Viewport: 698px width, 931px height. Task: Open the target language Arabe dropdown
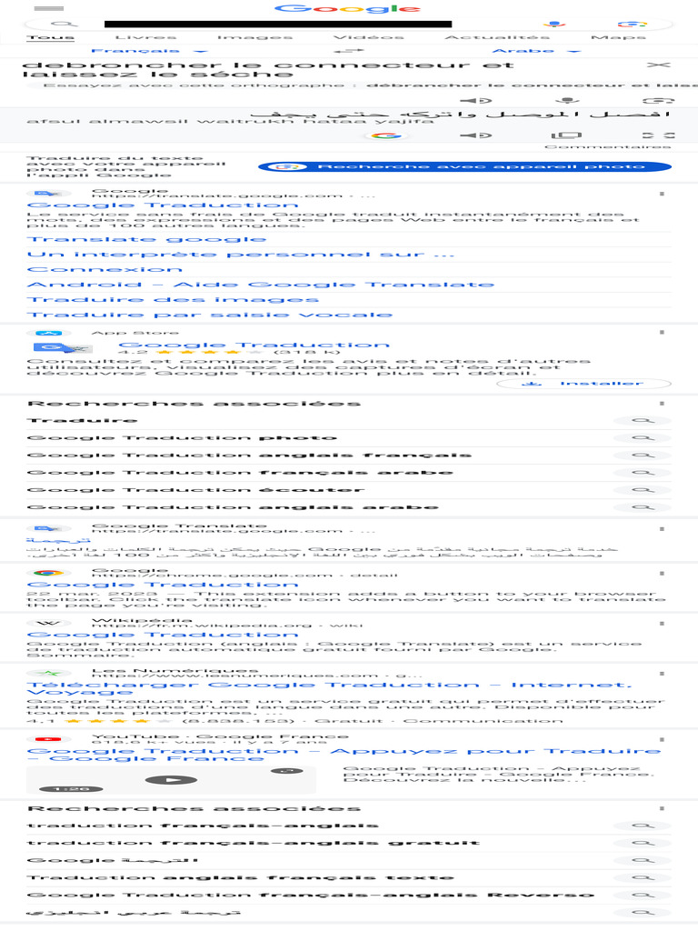point(536,51)
